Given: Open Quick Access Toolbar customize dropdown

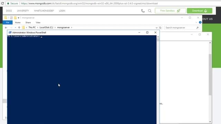Looking at the screenshot, I should [18, 18].
